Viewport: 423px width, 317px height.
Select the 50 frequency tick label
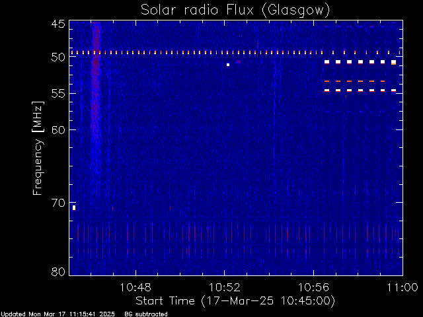pyautogui.click(x=58, y=57)
